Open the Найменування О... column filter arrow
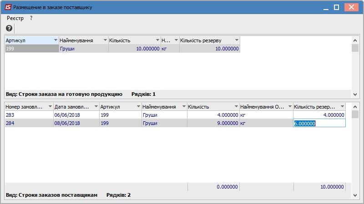Viewport: 364px width, 204px height. 290,107
